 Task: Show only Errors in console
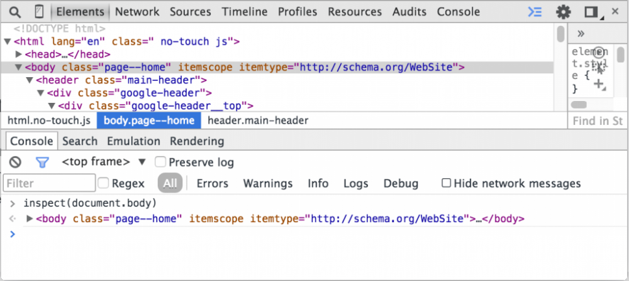tap(212, 183)
